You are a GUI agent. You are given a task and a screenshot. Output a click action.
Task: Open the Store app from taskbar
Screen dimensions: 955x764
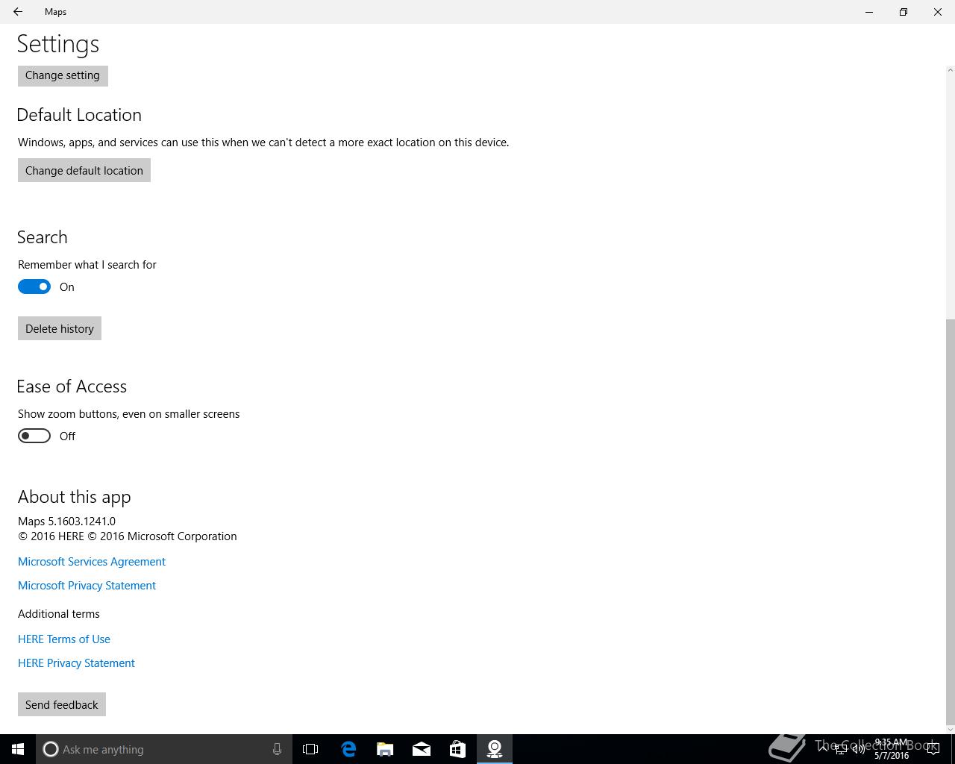coord(457,749)
